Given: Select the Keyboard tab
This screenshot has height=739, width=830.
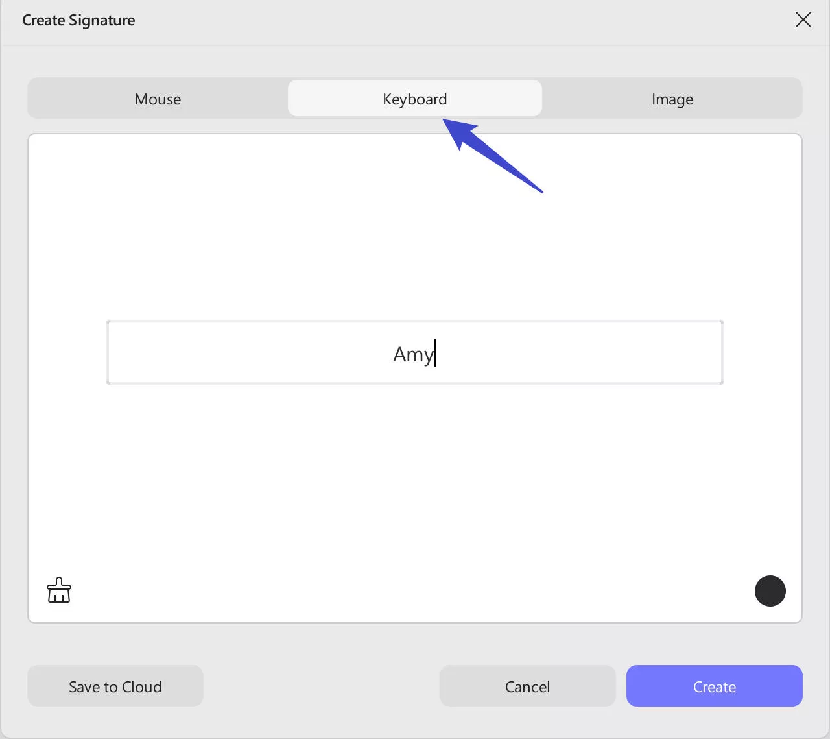Looking at the screenshot, I should 414,99.
